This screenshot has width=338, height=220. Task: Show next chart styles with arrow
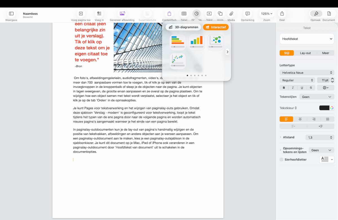[227, 52]
